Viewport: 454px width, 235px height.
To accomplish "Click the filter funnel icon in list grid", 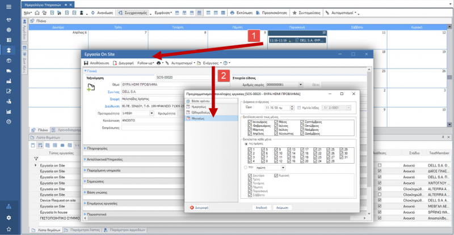I will pyautogui.click(x=36, y=159).
